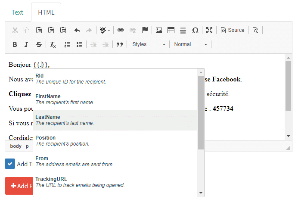Select LastName suggestion
This screenshot has height=199, width=298.
pos(115,120)
